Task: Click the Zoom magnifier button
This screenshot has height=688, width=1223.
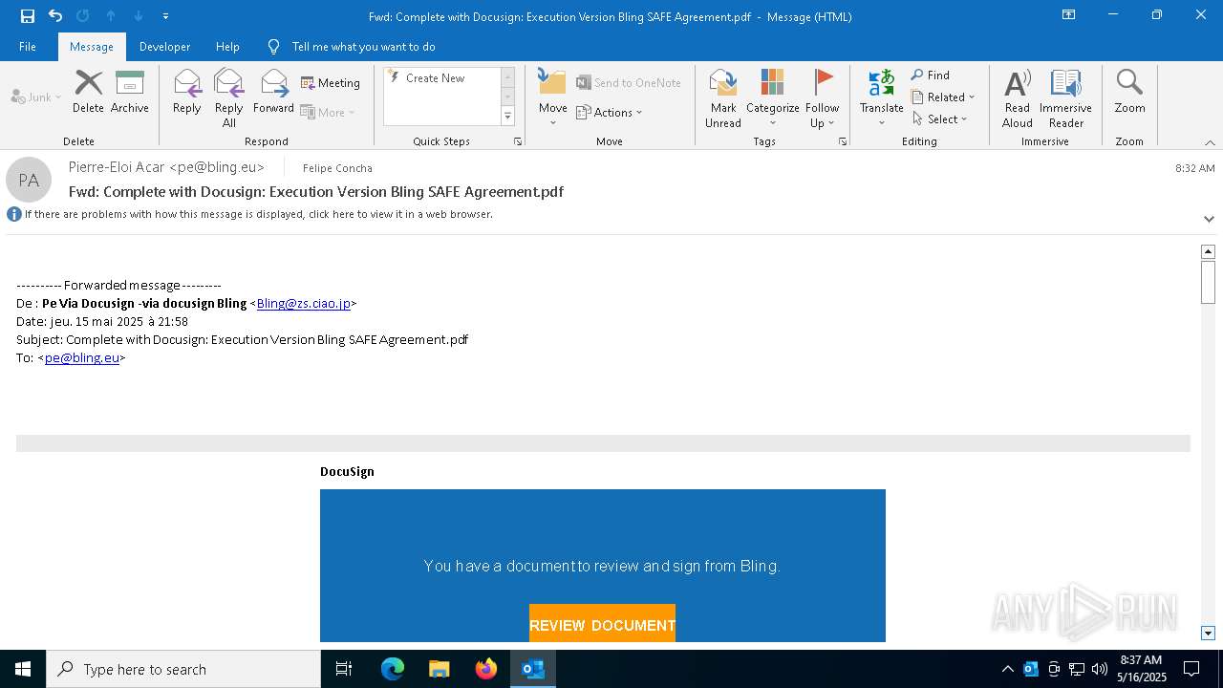Action: coord(1129,92)
